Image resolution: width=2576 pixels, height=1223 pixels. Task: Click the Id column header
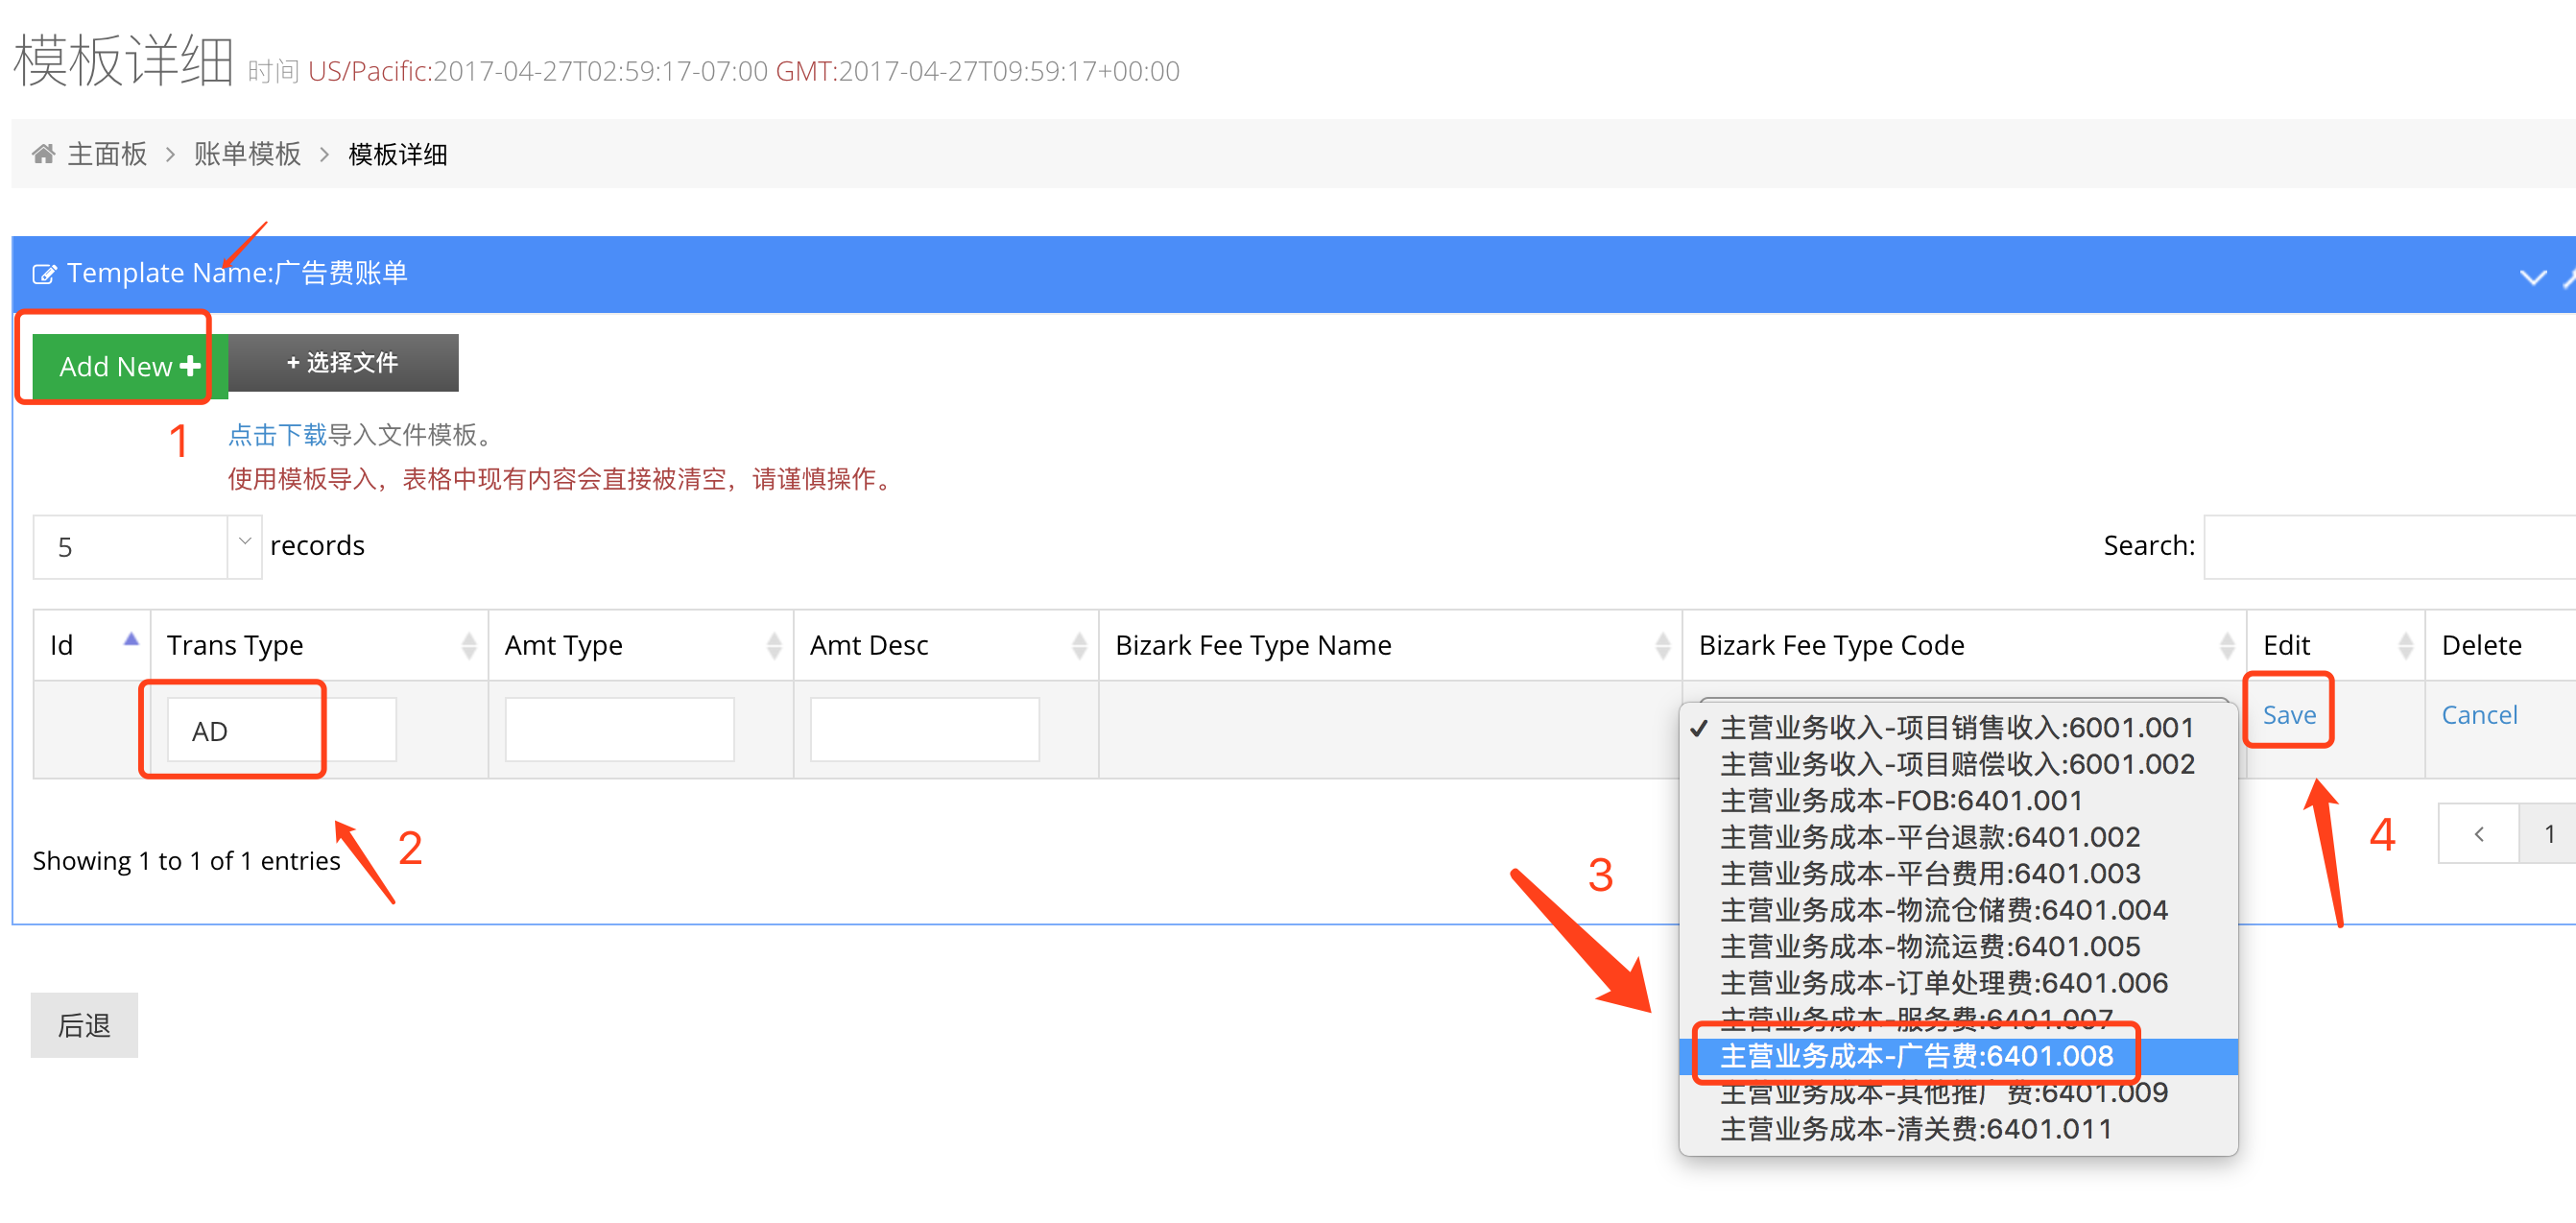(92, 646)
